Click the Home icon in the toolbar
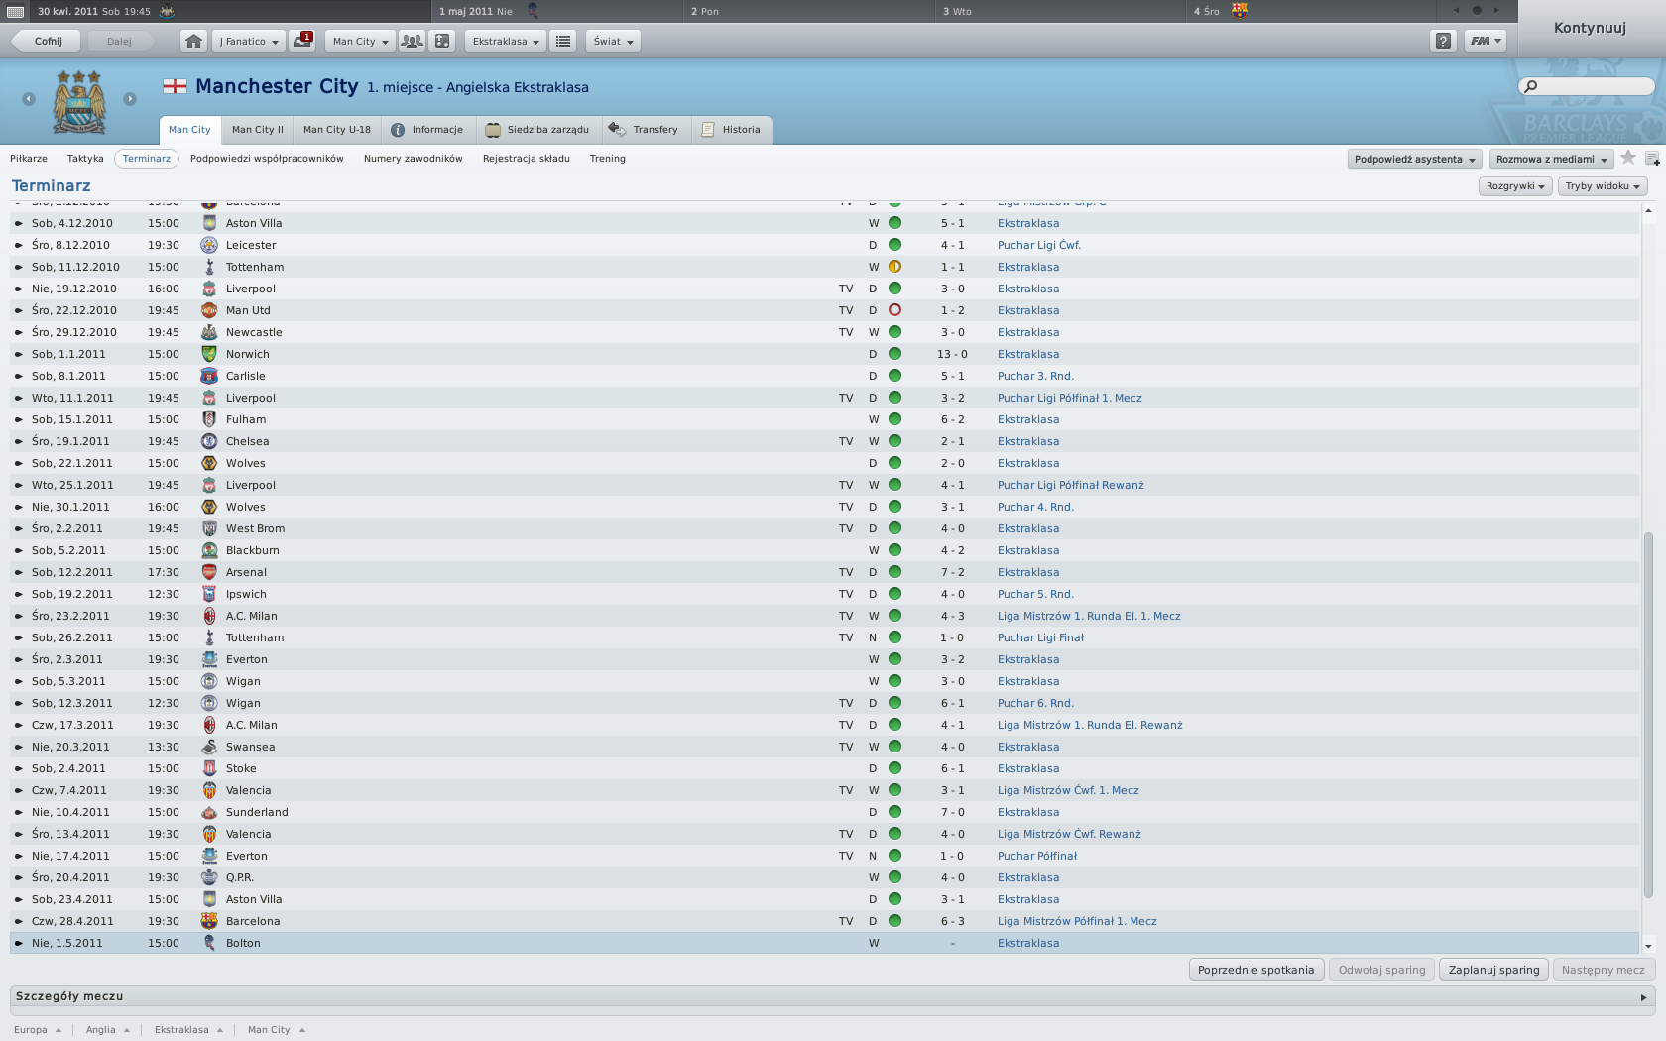The height and width of the screenshot is (1041, 1666). pyautogui.click(x=194, y=41)
